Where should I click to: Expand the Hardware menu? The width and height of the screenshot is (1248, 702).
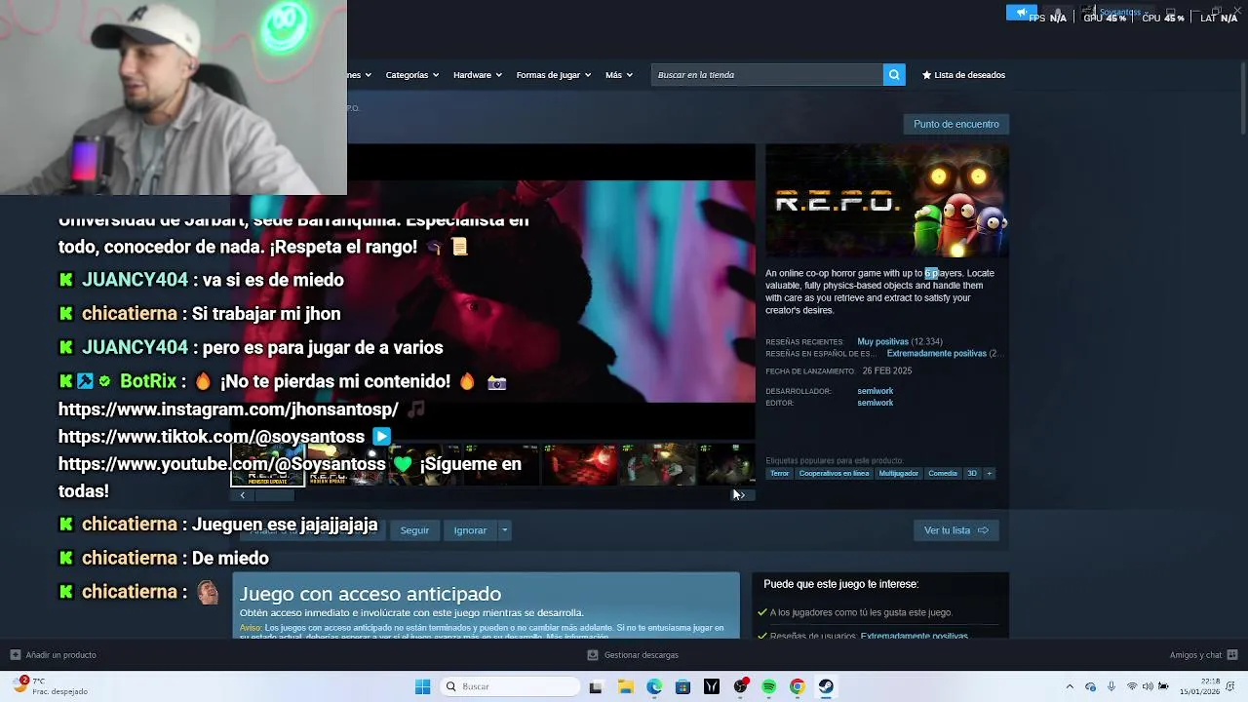(x=477, y=75)
